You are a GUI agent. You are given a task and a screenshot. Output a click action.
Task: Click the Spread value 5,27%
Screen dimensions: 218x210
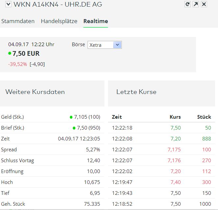(x=93, y=149)
